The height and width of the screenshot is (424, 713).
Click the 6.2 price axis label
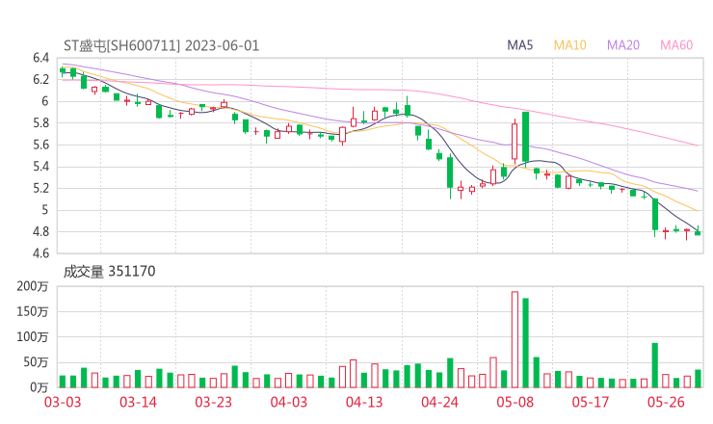(40, 80)
